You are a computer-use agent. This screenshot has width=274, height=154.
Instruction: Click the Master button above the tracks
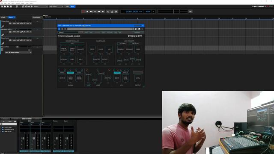tap(12, 17)
